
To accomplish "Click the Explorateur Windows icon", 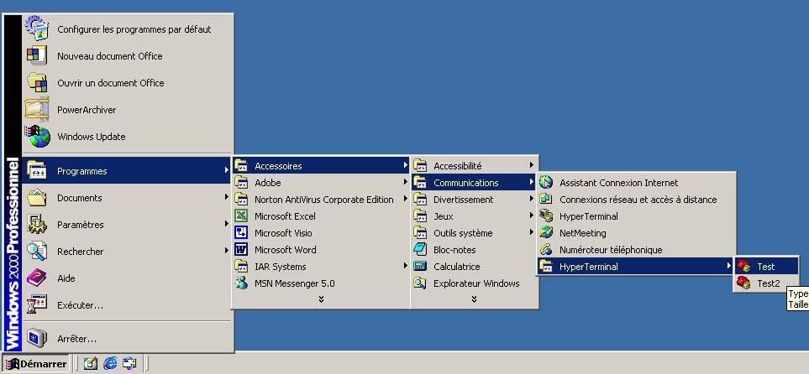I will click(x=420, y=283).
